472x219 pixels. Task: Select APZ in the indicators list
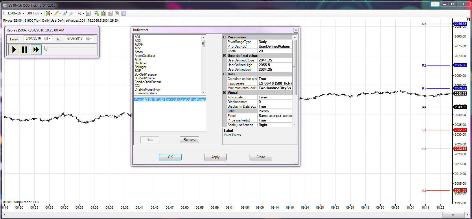[x=138, y=48]
